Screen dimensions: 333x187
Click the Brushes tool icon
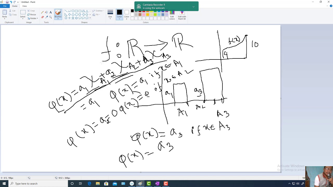click(58, 12)
